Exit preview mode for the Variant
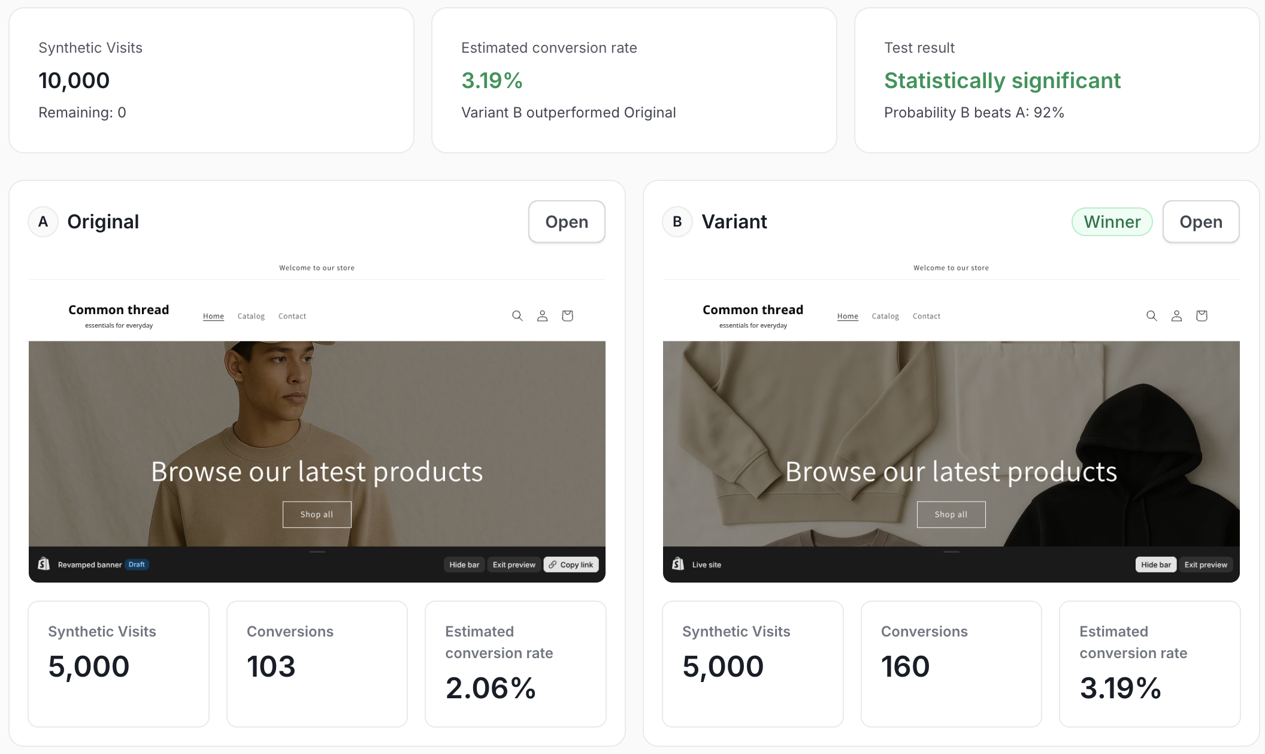The height and width of the screenshot is (754, 1265). 1205,564
